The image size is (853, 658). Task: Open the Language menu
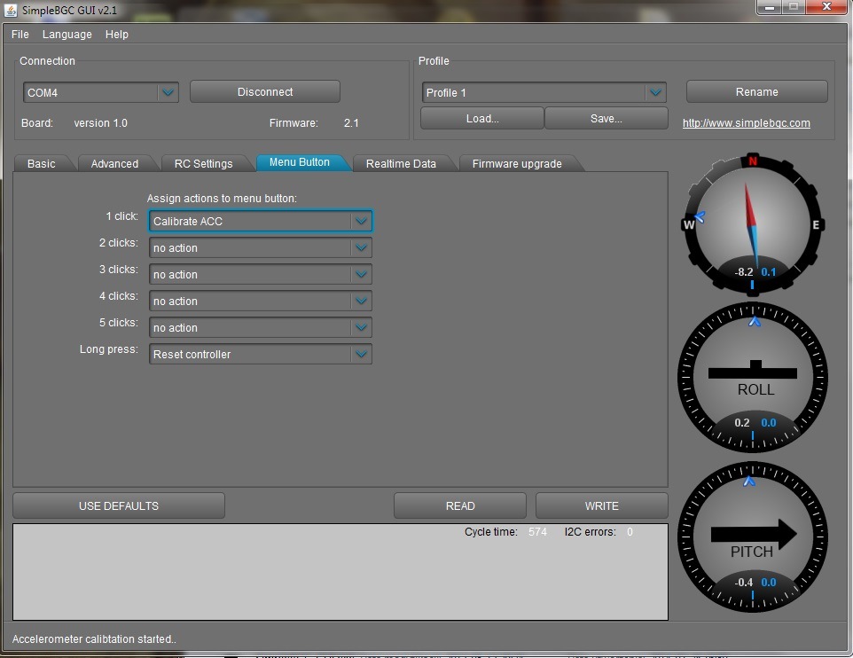(x=67, y=35)
